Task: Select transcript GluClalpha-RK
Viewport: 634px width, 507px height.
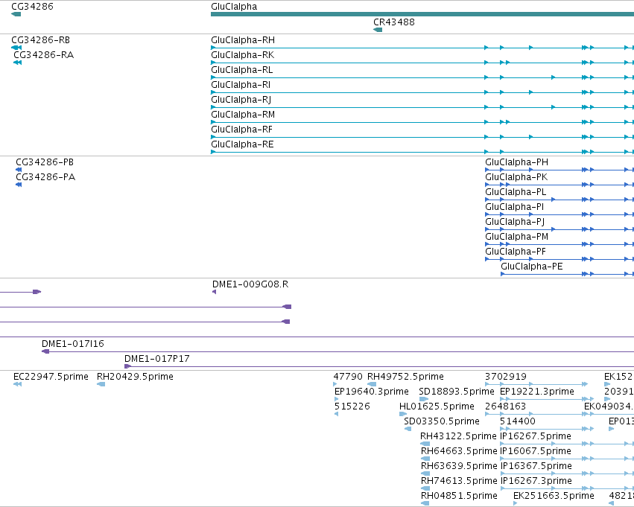Action: 422,63
